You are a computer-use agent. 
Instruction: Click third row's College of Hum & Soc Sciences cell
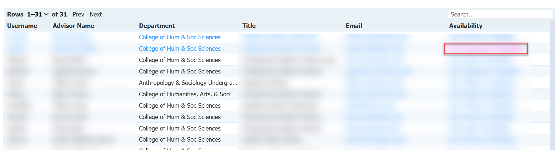180,60
